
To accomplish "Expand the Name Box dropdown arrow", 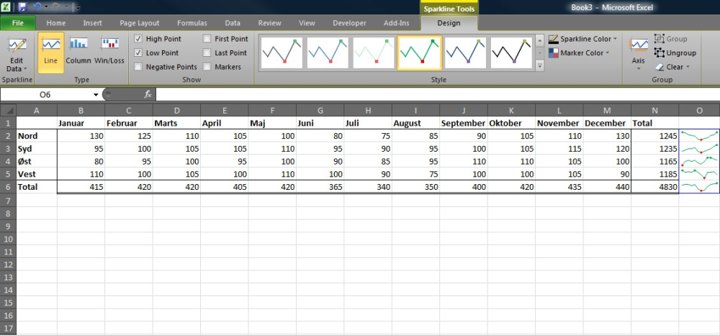I will [96, 95].
